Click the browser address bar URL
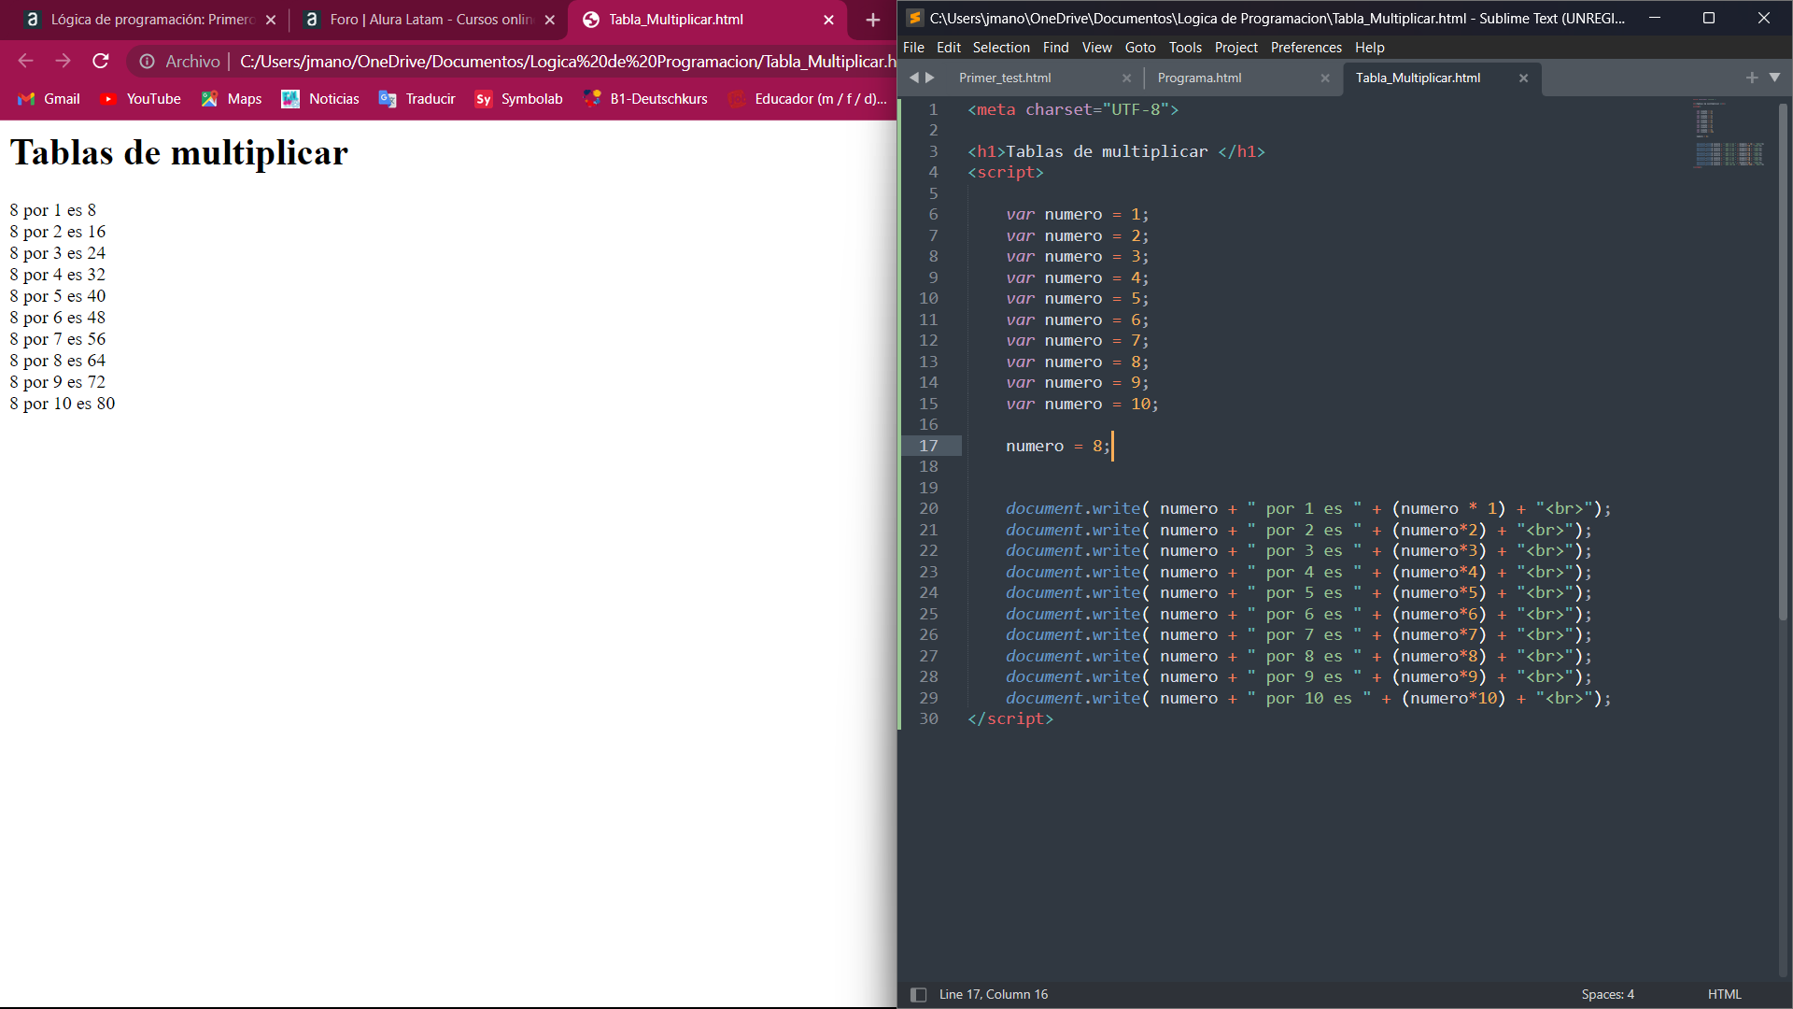 pos(566,62)
